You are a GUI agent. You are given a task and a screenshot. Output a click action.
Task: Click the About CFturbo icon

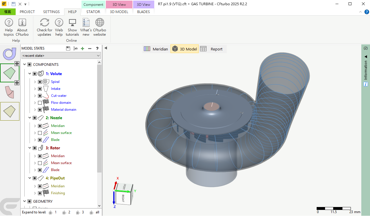[22, 27]
